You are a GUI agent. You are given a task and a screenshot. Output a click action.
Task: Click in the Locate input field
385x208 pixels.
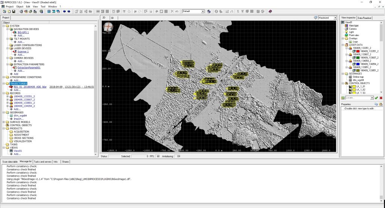pos(358,98)
